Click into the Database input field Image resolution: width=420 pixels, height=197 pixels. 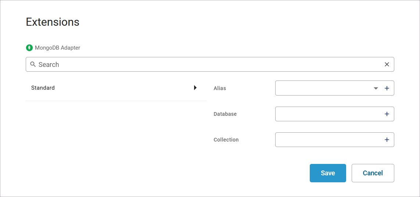tap(329, 114)
